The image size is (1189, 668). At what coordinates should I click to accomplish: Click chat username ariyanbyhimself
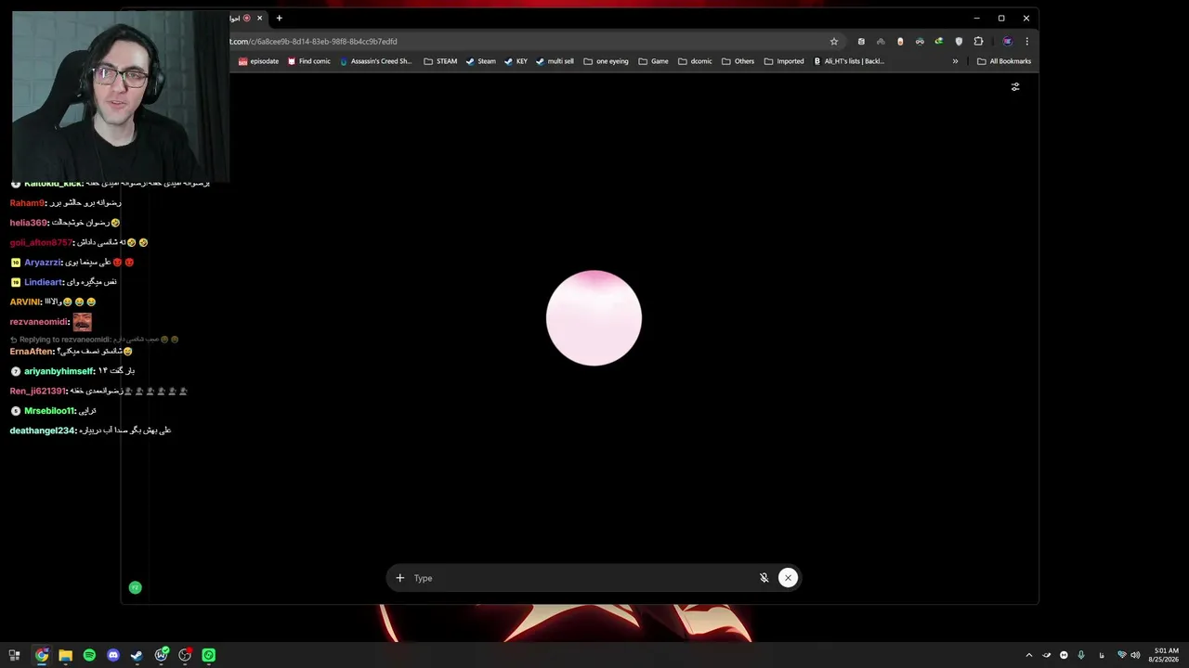click(x=59, y=371)
